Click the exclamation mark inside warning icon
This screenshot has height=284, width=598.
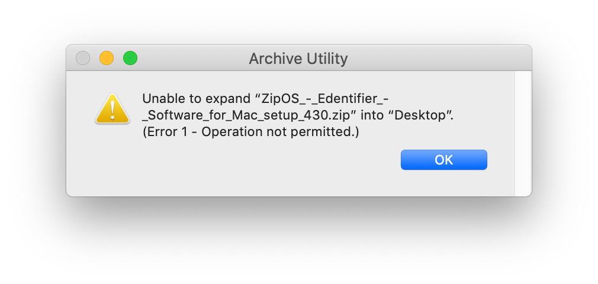pyautogui.click(x=112, y=110)
